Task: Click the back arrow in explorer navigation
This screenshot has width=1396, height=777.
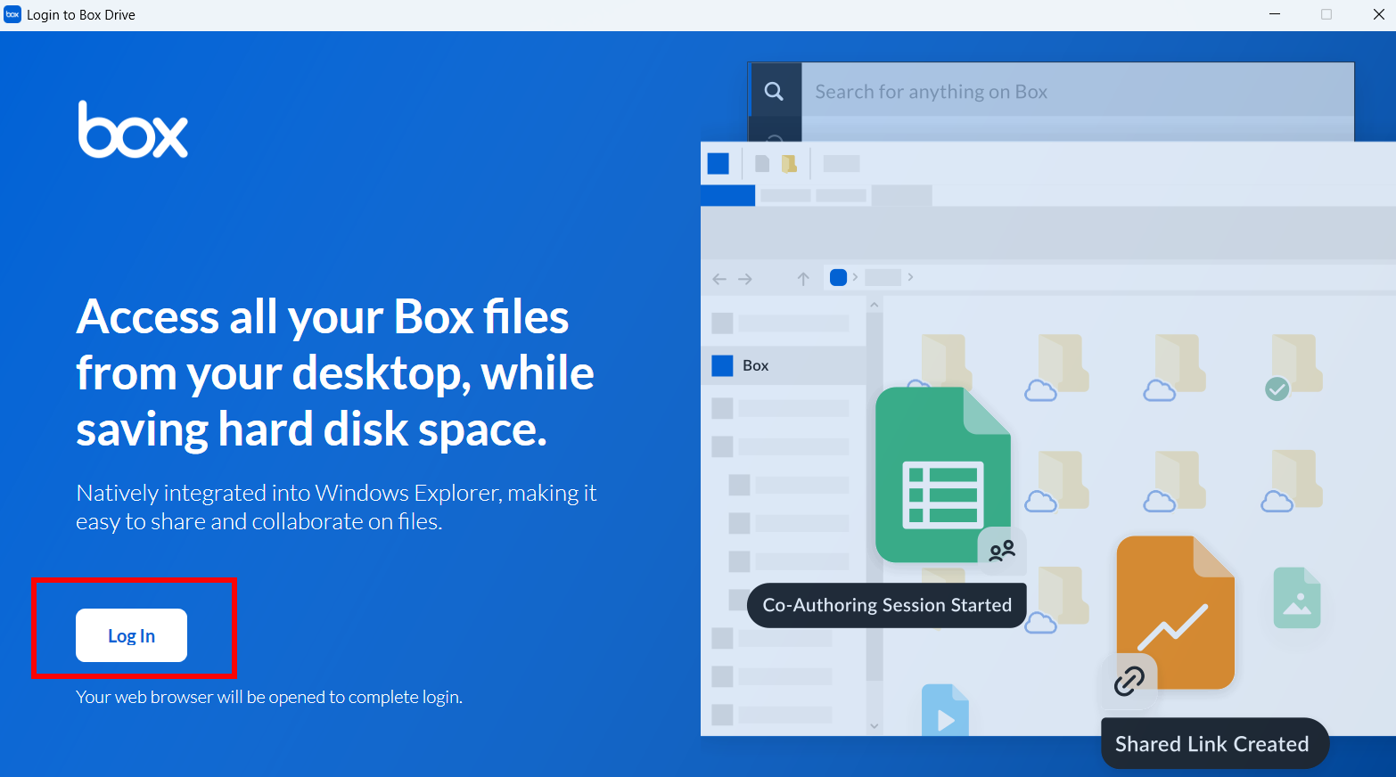Action: (x=719, y=279)
